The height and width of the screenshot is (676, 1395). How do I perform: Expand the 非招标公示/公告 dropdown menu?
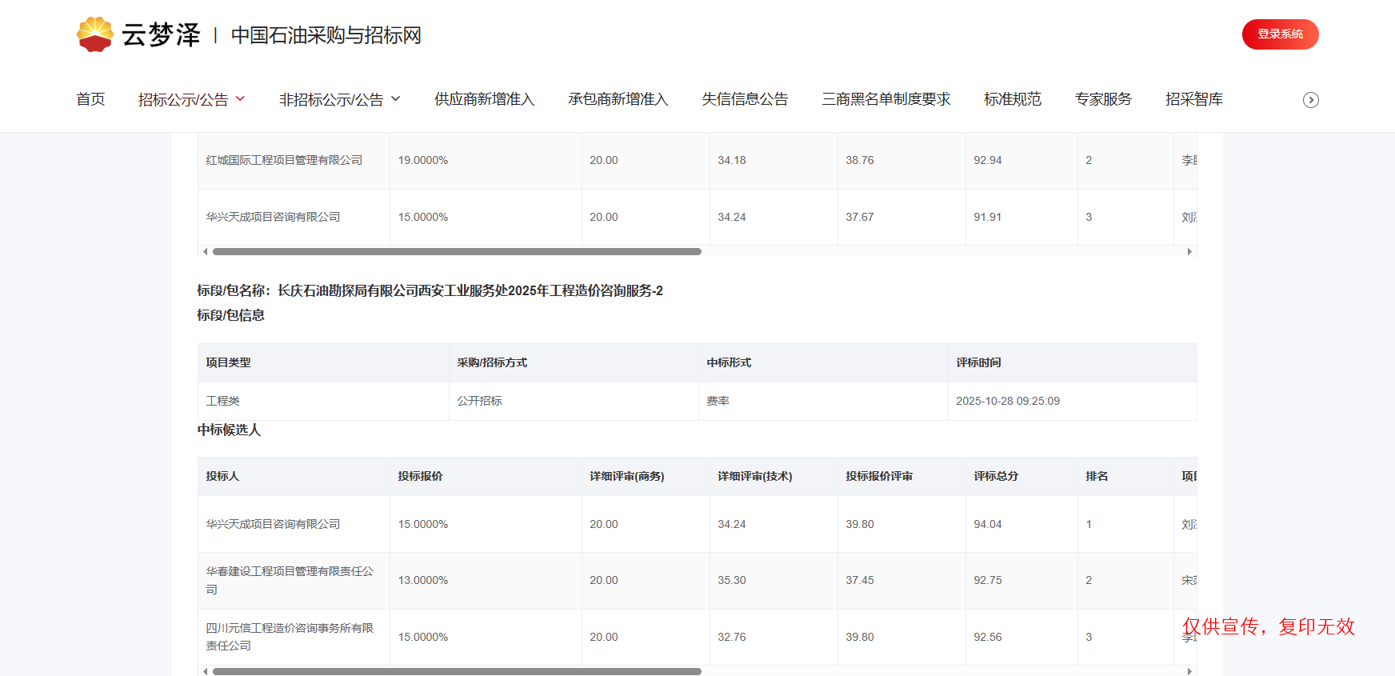[339, 99]
